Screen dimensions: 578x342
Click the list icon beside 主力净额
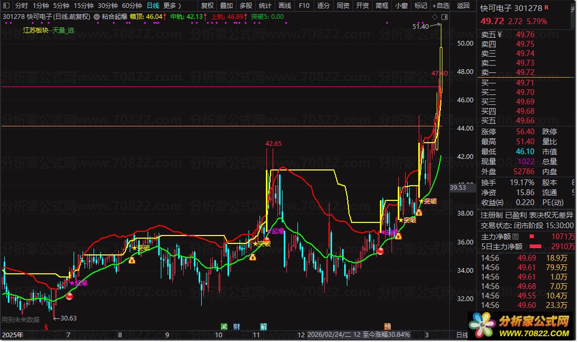point(515,237)
